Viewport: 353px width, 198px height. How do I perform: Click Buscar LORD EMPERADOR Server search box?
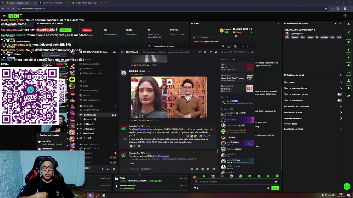pyautogui.click(x=237, y=52)
